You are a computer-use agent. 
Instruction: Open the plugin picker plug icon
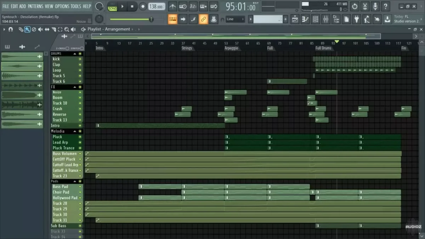click(x=357, y=19)
